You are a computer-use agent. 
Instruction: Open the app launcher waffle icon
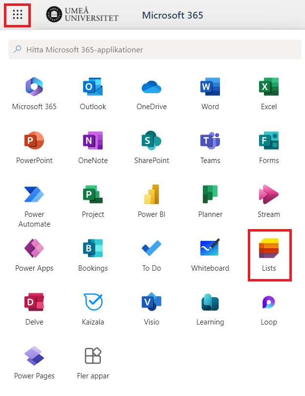point(18,15)
